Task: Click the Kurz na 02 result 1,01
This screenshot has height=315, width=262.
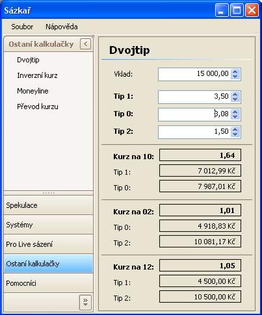Action: pyautogui.click(x=200, y=210)
